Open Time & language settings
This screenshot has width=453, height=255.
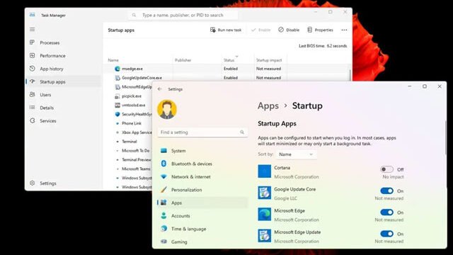coord(202,229)
